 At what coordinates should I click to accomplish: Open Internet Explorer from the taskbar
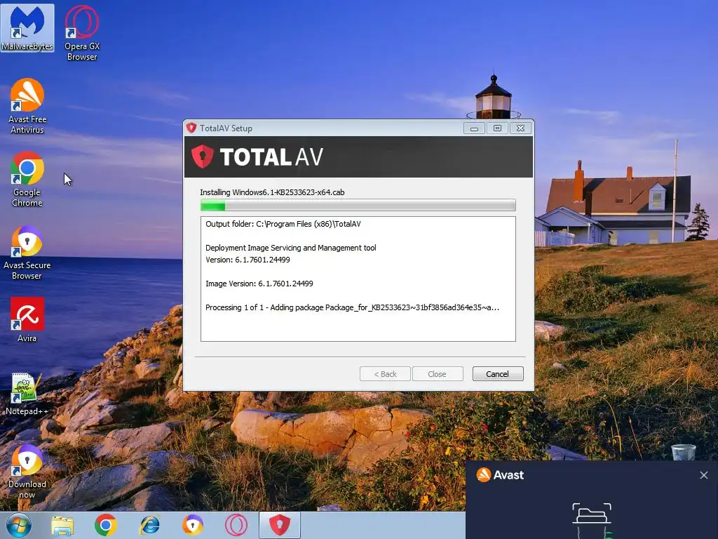pos(150,525)
